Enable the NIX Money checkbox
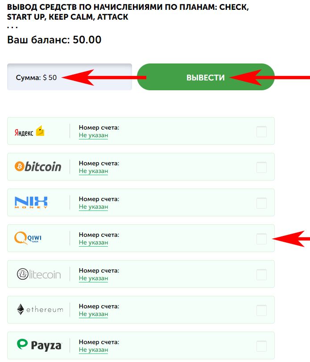This screenshot has height=362, width=310. [x=261, y=203]
